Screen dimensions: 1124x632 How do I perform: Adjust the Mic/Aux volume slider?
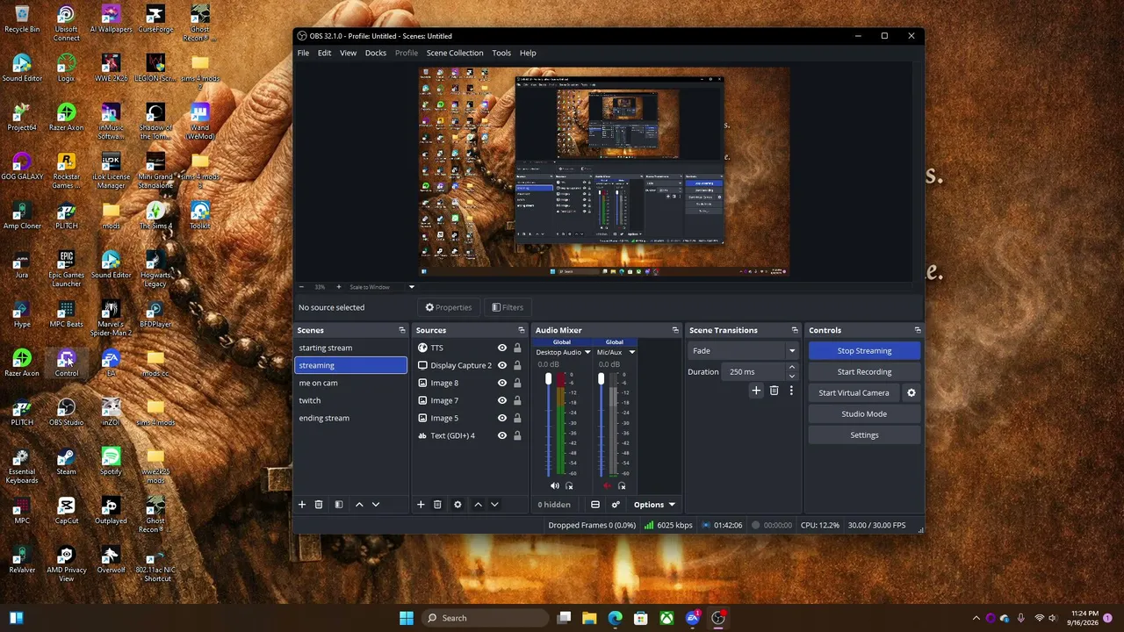pos(602,379)
